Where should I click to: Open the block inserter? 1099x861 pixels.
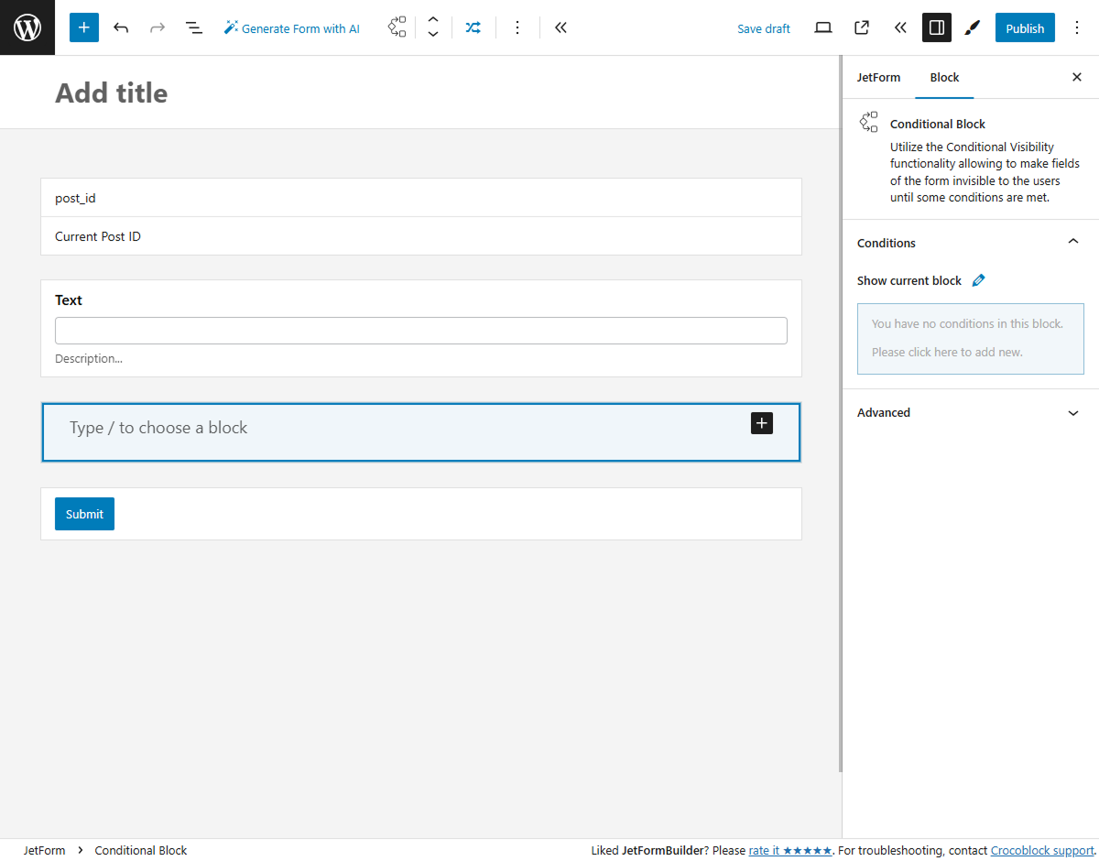tap(83, 27)
